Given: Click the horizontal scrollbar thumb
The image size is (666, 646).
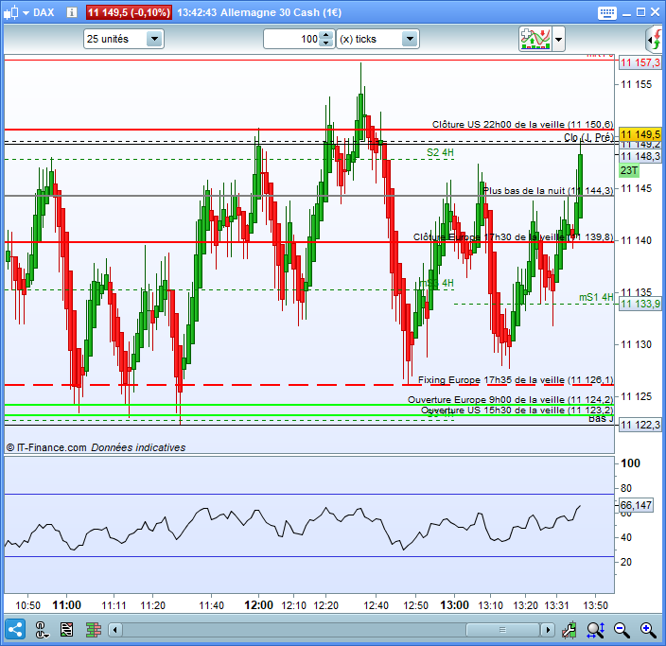Looking at the screenshot, I should click(502, 629).
